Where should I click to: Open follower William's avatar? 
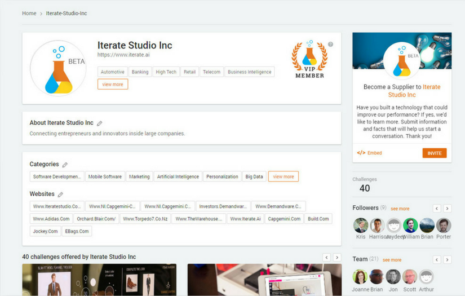click(x=410, y=226)
